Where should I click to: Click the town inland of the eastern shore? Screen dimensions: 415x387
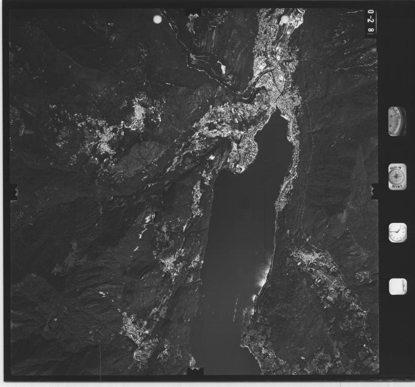309,258
